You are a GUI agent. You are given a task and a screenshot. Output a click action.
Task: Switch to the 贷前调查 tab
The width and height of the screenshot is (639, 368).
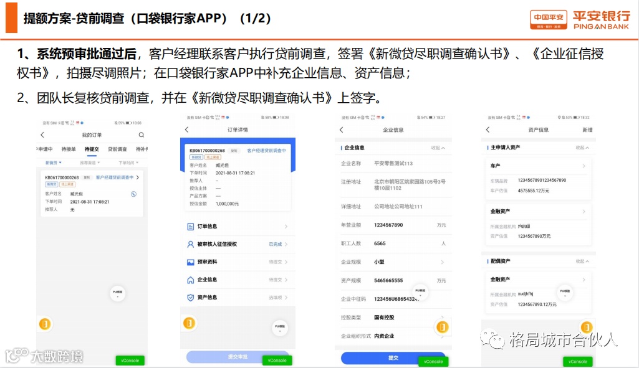(117, 149)
